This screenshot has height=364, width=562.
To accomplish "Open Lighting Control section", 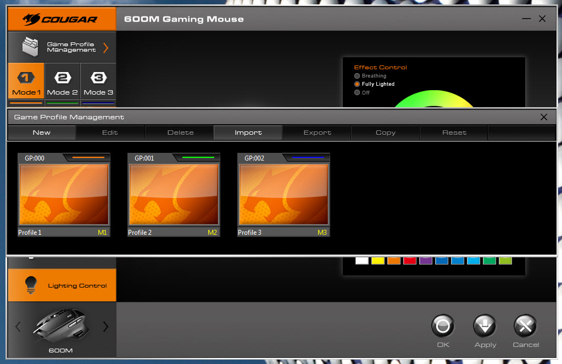I will click(62, 285).
